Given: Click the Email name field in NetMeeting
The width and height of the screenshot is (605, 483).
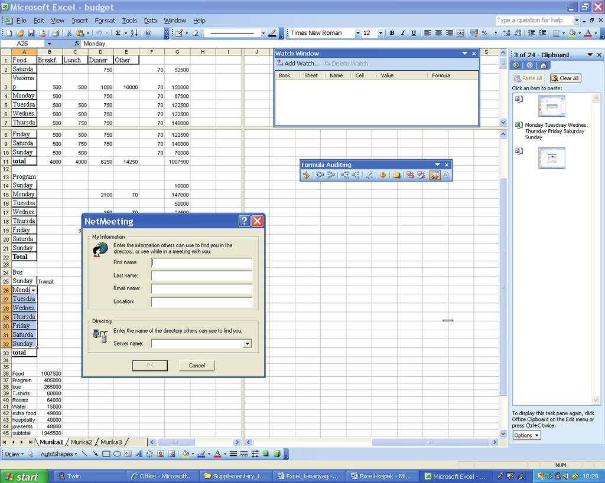Looking at the screenshot, I should (201, 288).
